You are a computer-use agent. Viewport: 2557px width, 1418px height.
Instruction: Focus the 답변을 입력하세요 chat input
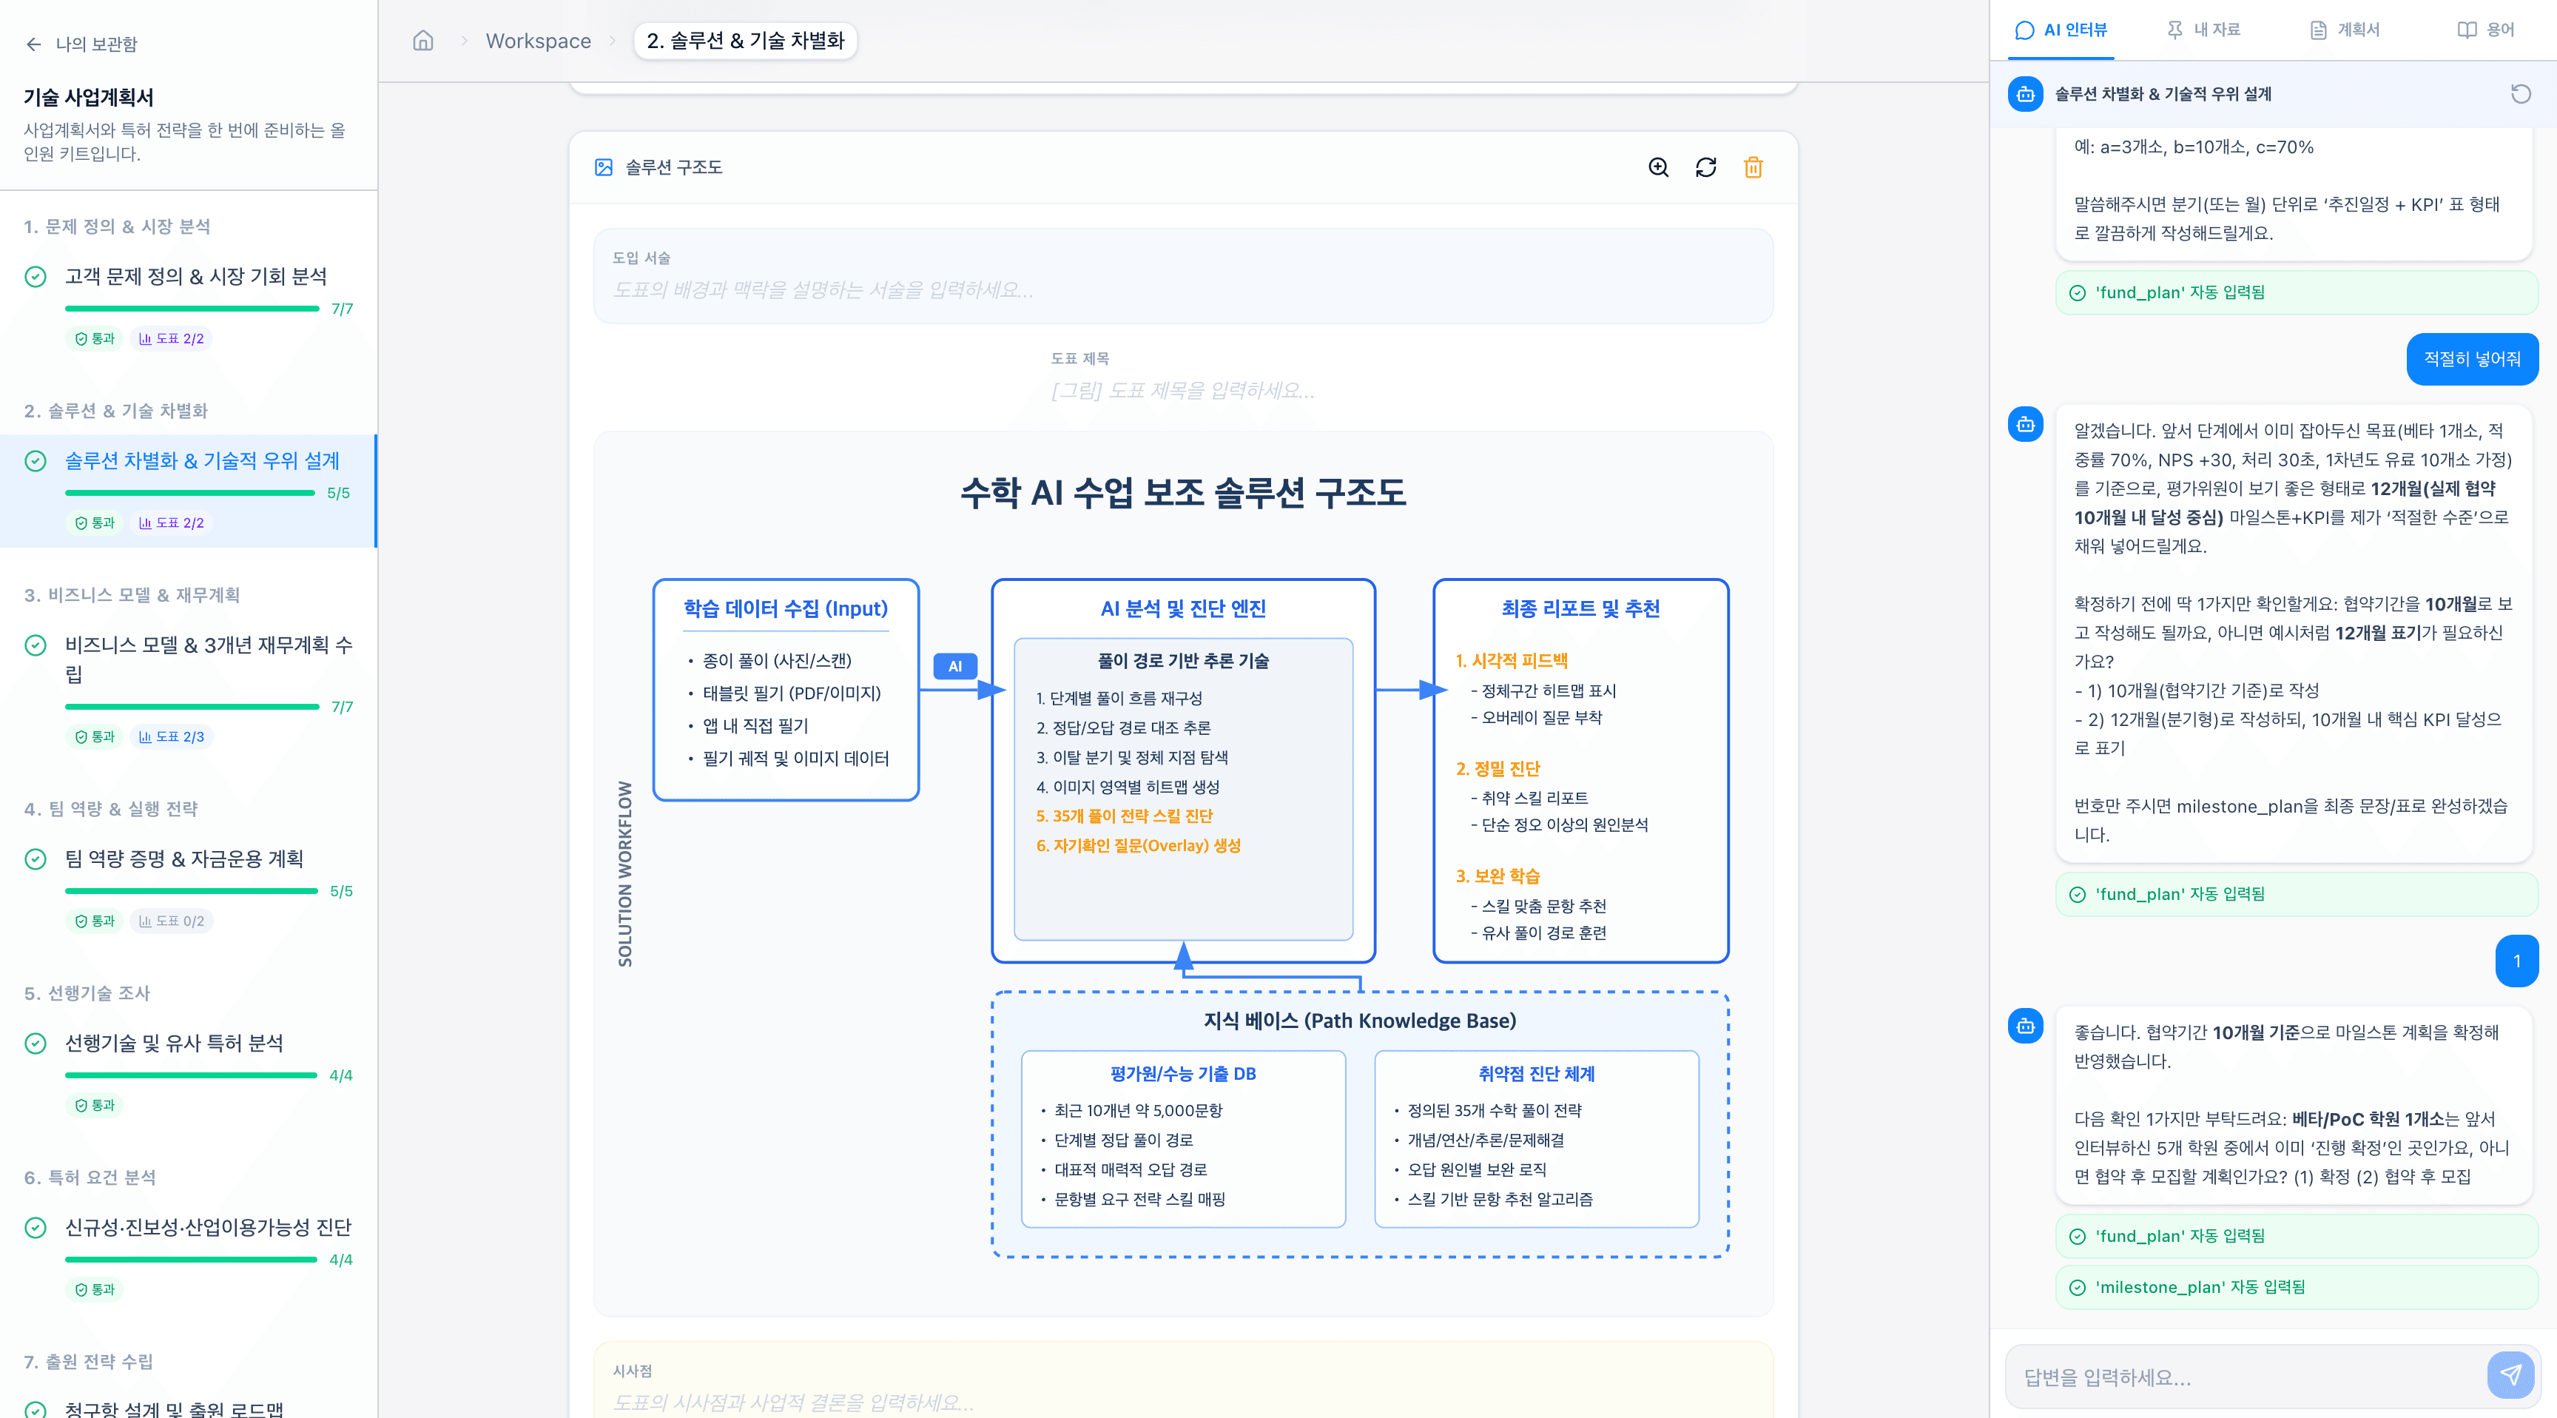2246,1377
